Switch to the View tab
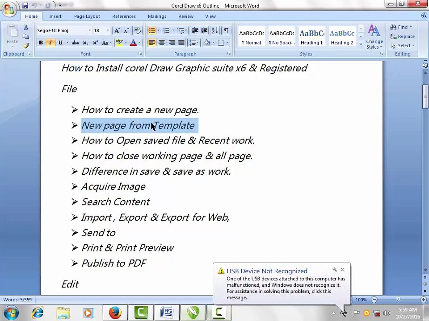 [x=210, y=16]
